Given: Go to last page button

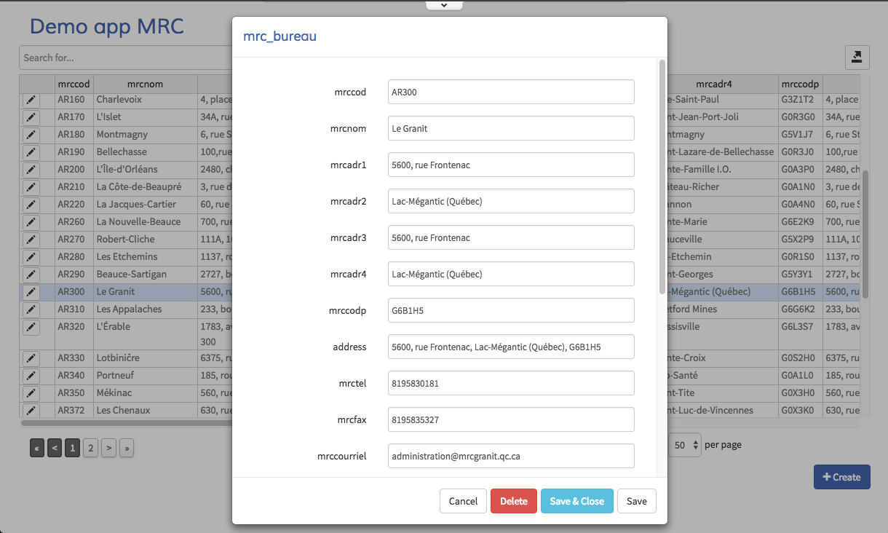Looking at the screenshot, I should pyautogui.click(x=127, y=448).
